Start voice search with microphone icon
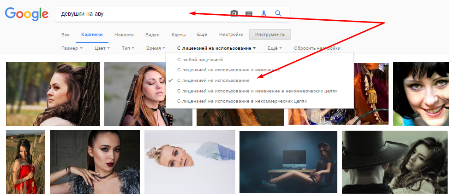The image size is (449, 196). tap(264, 14)
